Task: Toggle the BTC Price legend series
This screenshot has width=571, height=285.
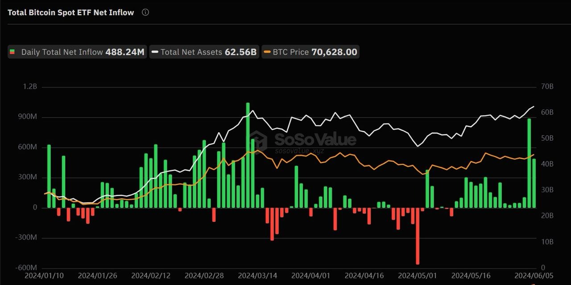Action: [310, 52]
